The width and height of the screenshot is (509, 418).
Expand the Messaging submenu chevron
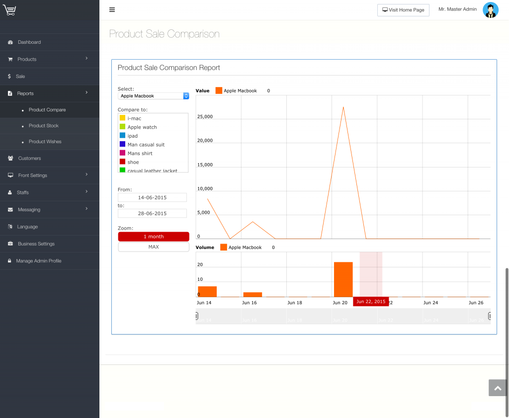[86, 209]
